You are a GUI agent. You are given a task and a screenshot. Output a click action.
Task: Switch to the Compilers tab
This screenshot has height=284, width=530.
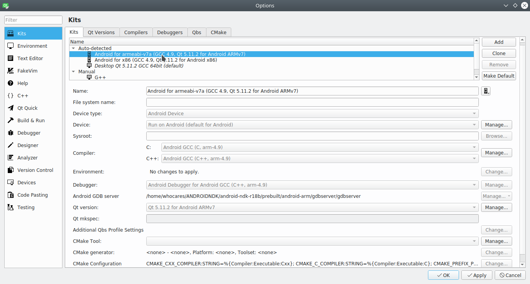coord(136,33)
